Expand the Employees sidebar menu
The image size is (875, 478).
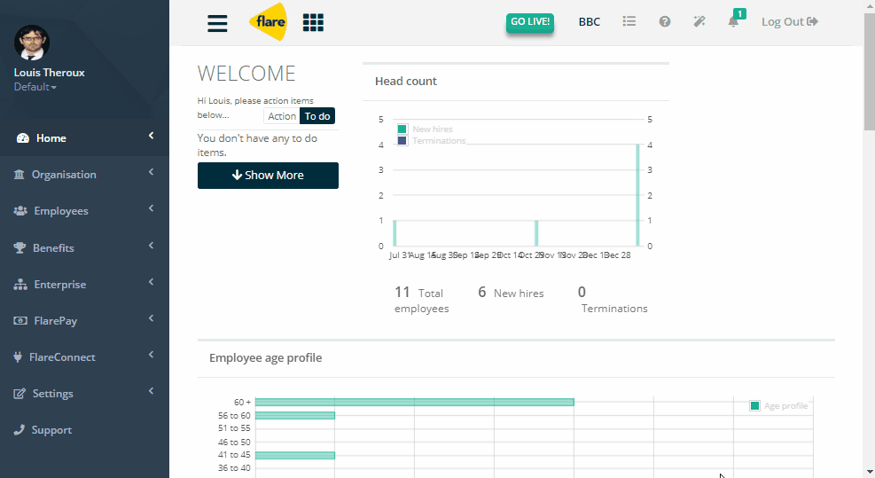tap(84, 210)
